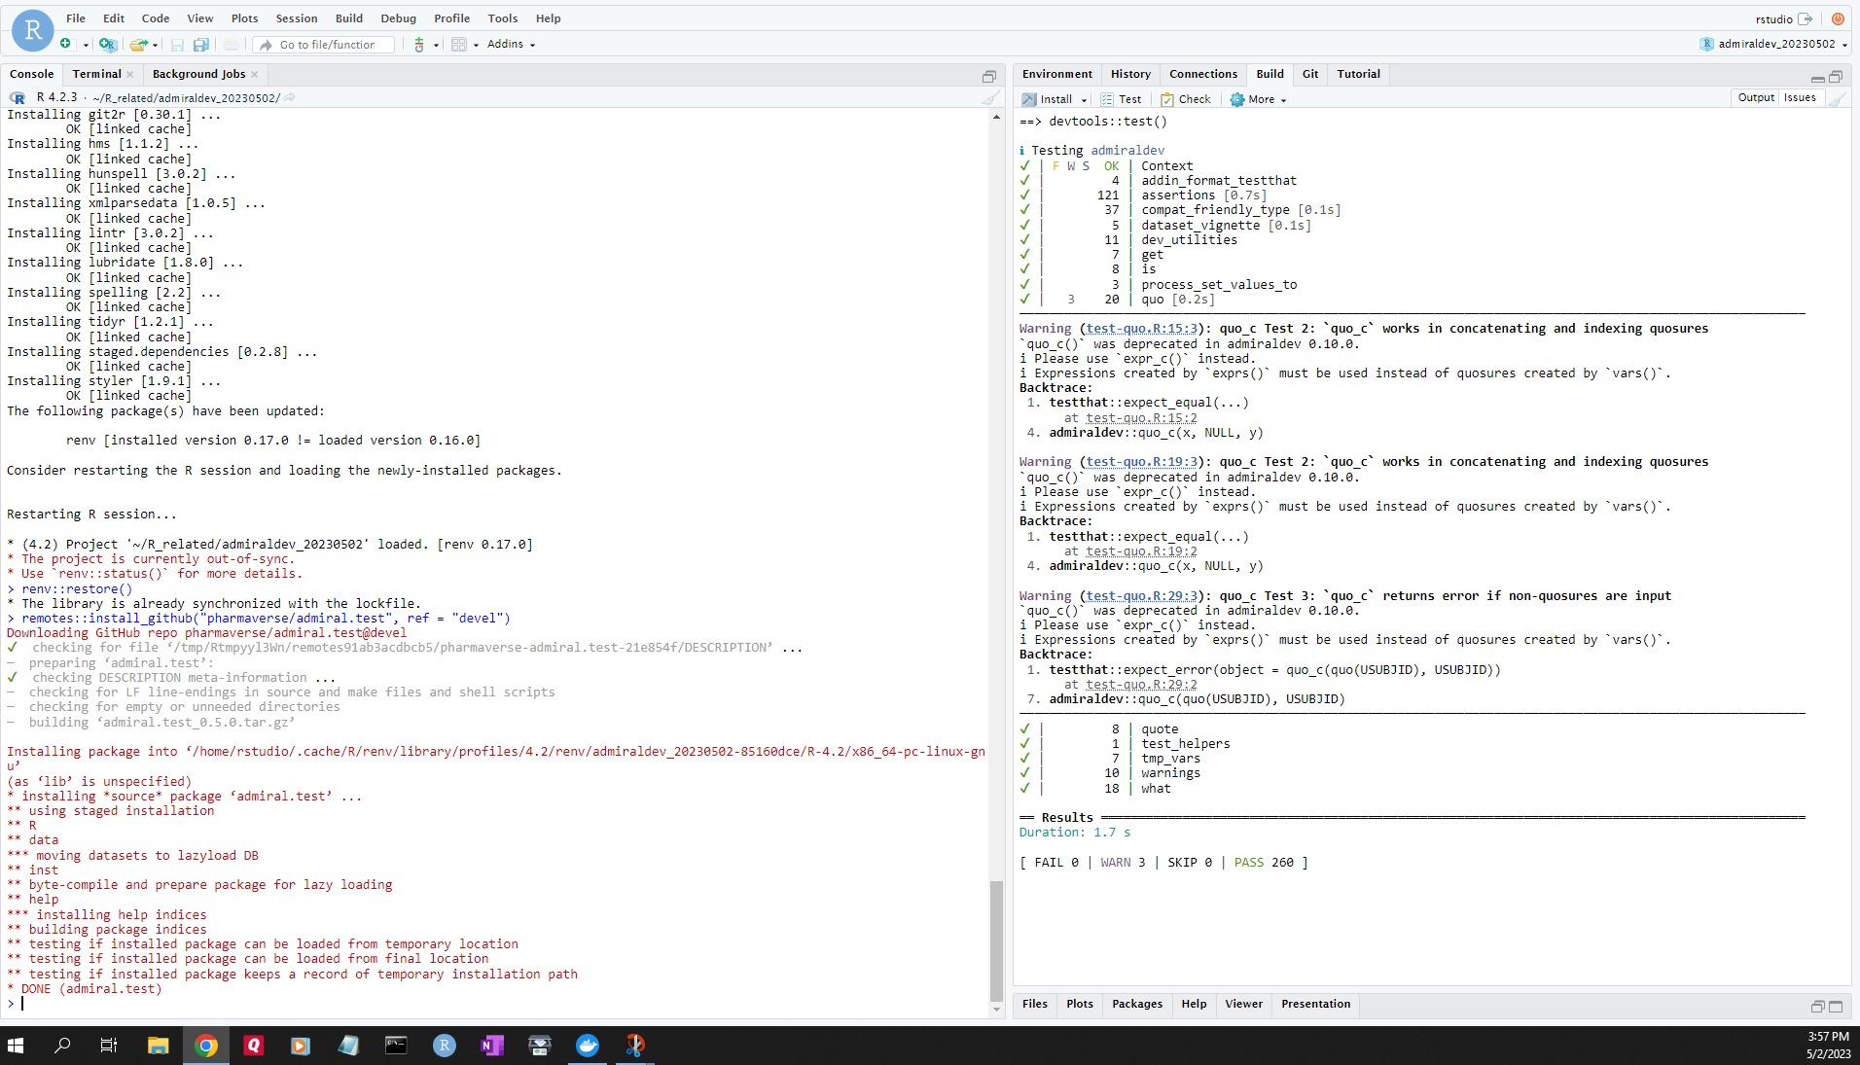The image size is (1860, 1065).
Task: Open an existing file using the folder icon
Action: 137,45
